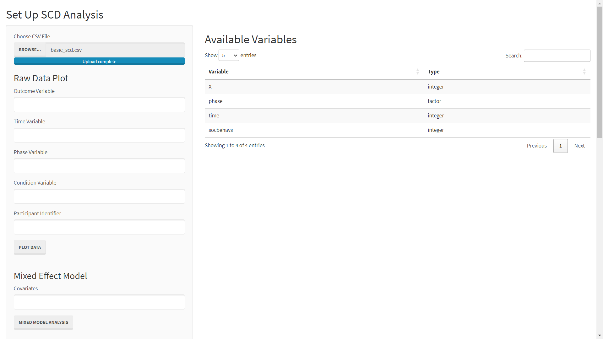This screenshot has width=603, height=339.
Task: Open the Covariates selector
Action: point(99,302)
